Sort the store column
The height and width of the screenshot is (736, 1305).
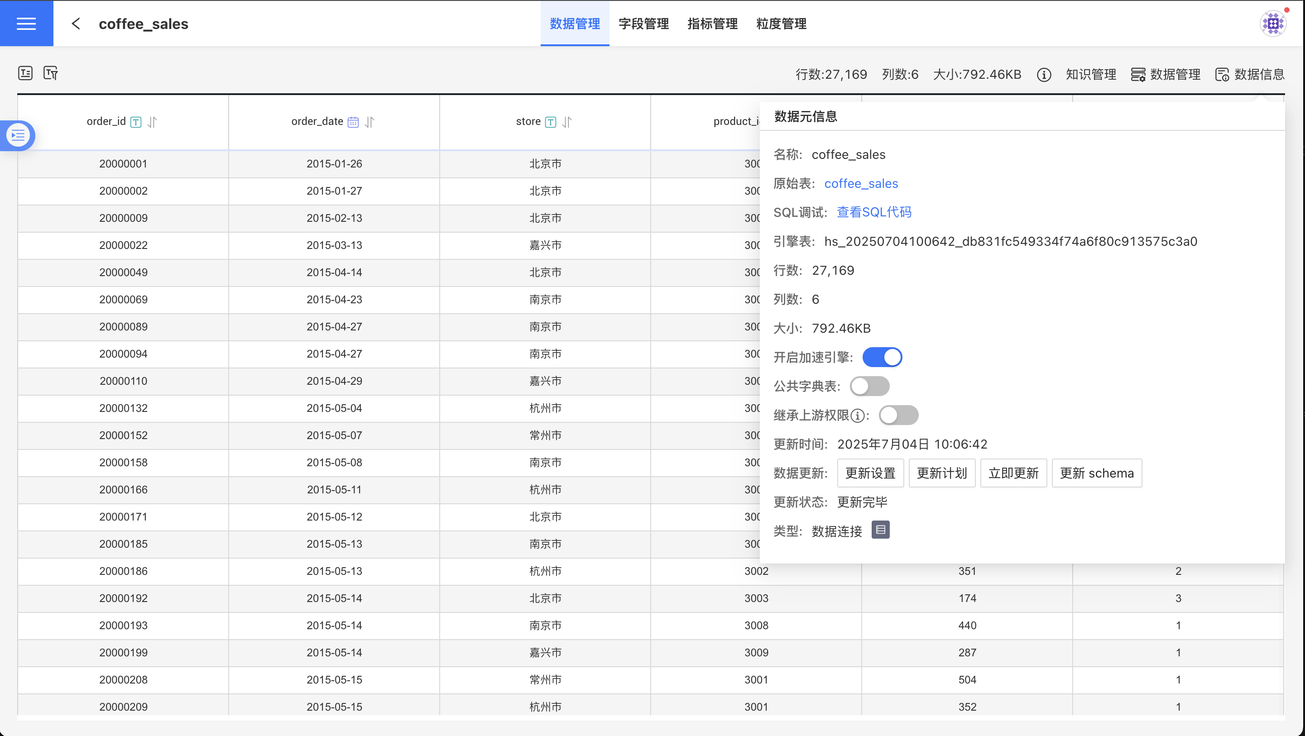coord(567,122)
